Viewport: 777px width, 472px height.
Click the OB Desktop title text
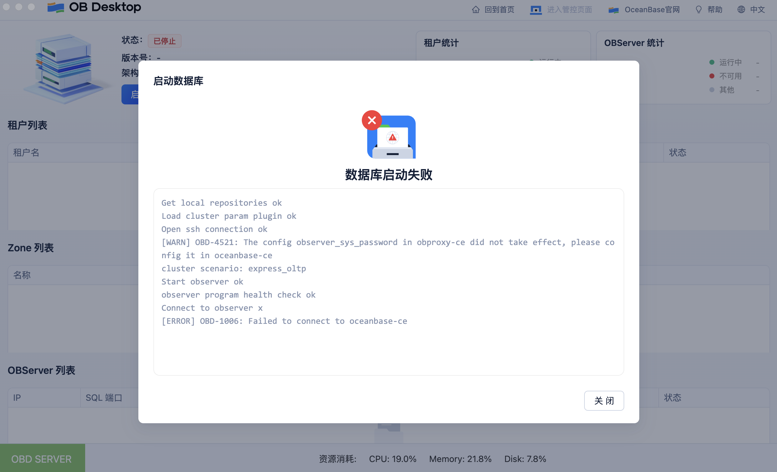click(x=105, y=7)
